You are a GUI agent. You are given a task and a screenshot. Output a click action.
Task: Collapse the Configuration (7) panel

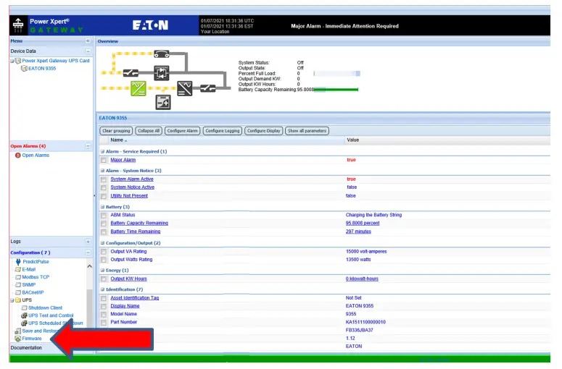(x=88, y=253)
